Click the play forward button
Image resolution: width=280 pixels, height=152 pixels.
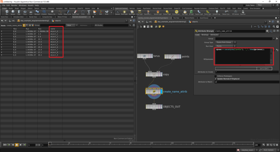[x=21, y=145]
